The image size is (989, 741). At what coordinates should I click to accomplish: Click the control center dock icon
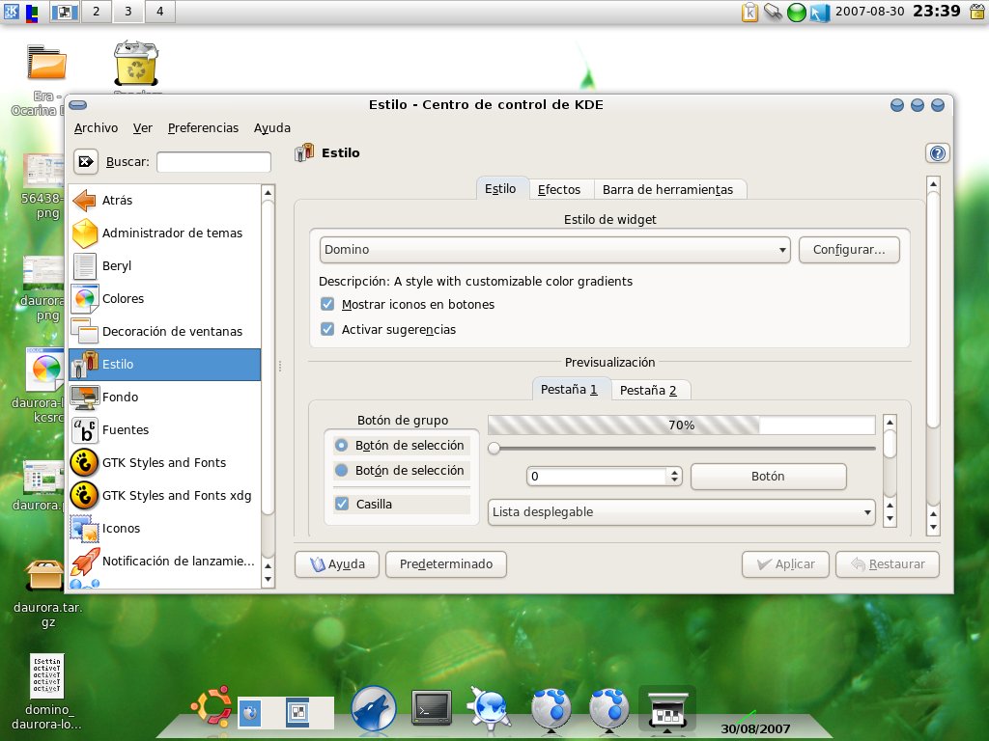tap(667, 710)
